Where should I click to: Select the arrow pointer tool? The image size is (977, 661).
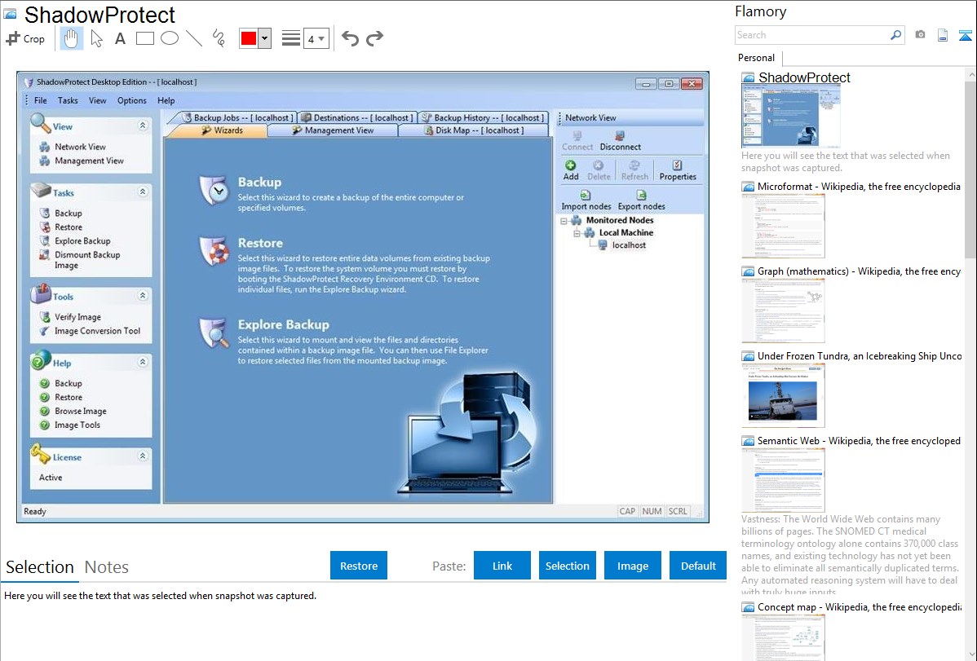(x=96, y=38)
